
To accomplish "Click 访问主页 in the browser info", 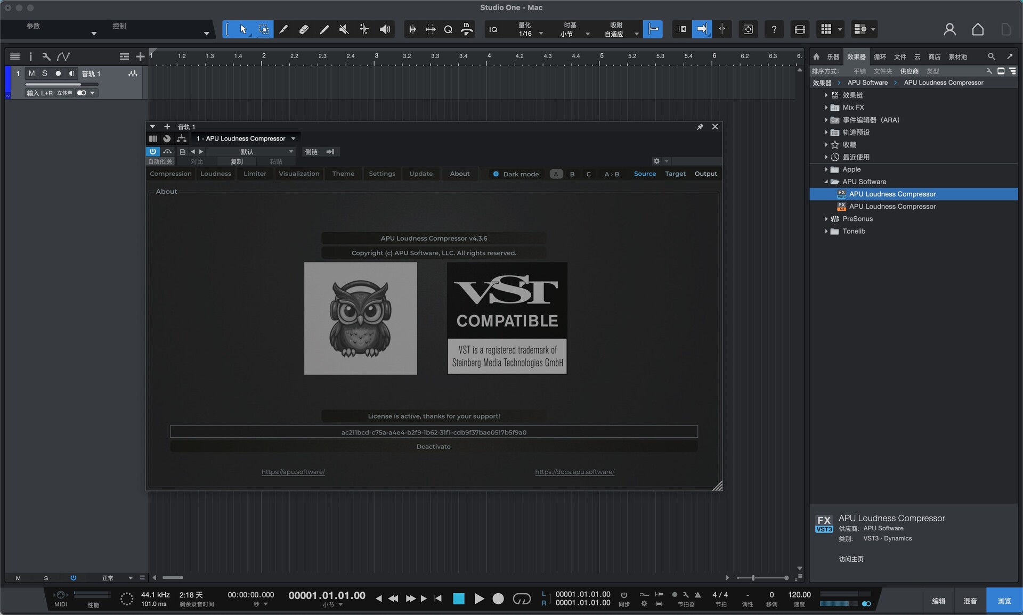I will [851, 559].
